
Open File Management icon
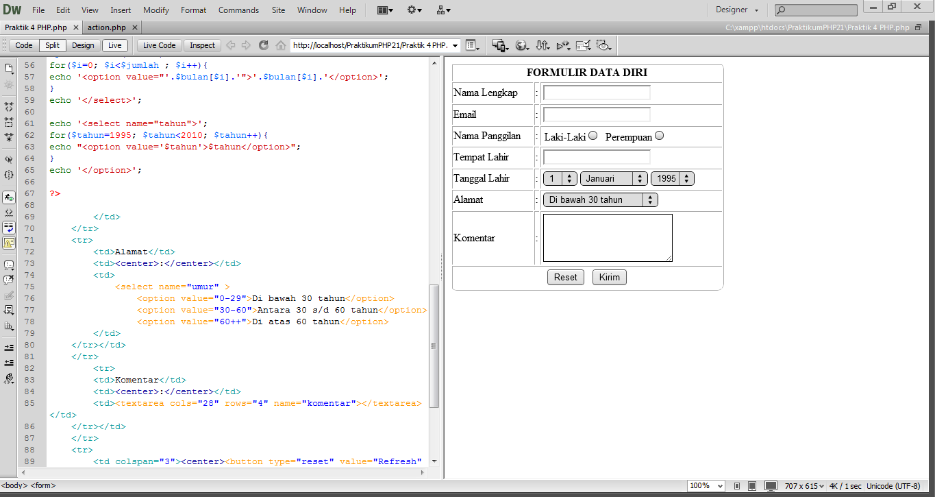pos(543,45)
